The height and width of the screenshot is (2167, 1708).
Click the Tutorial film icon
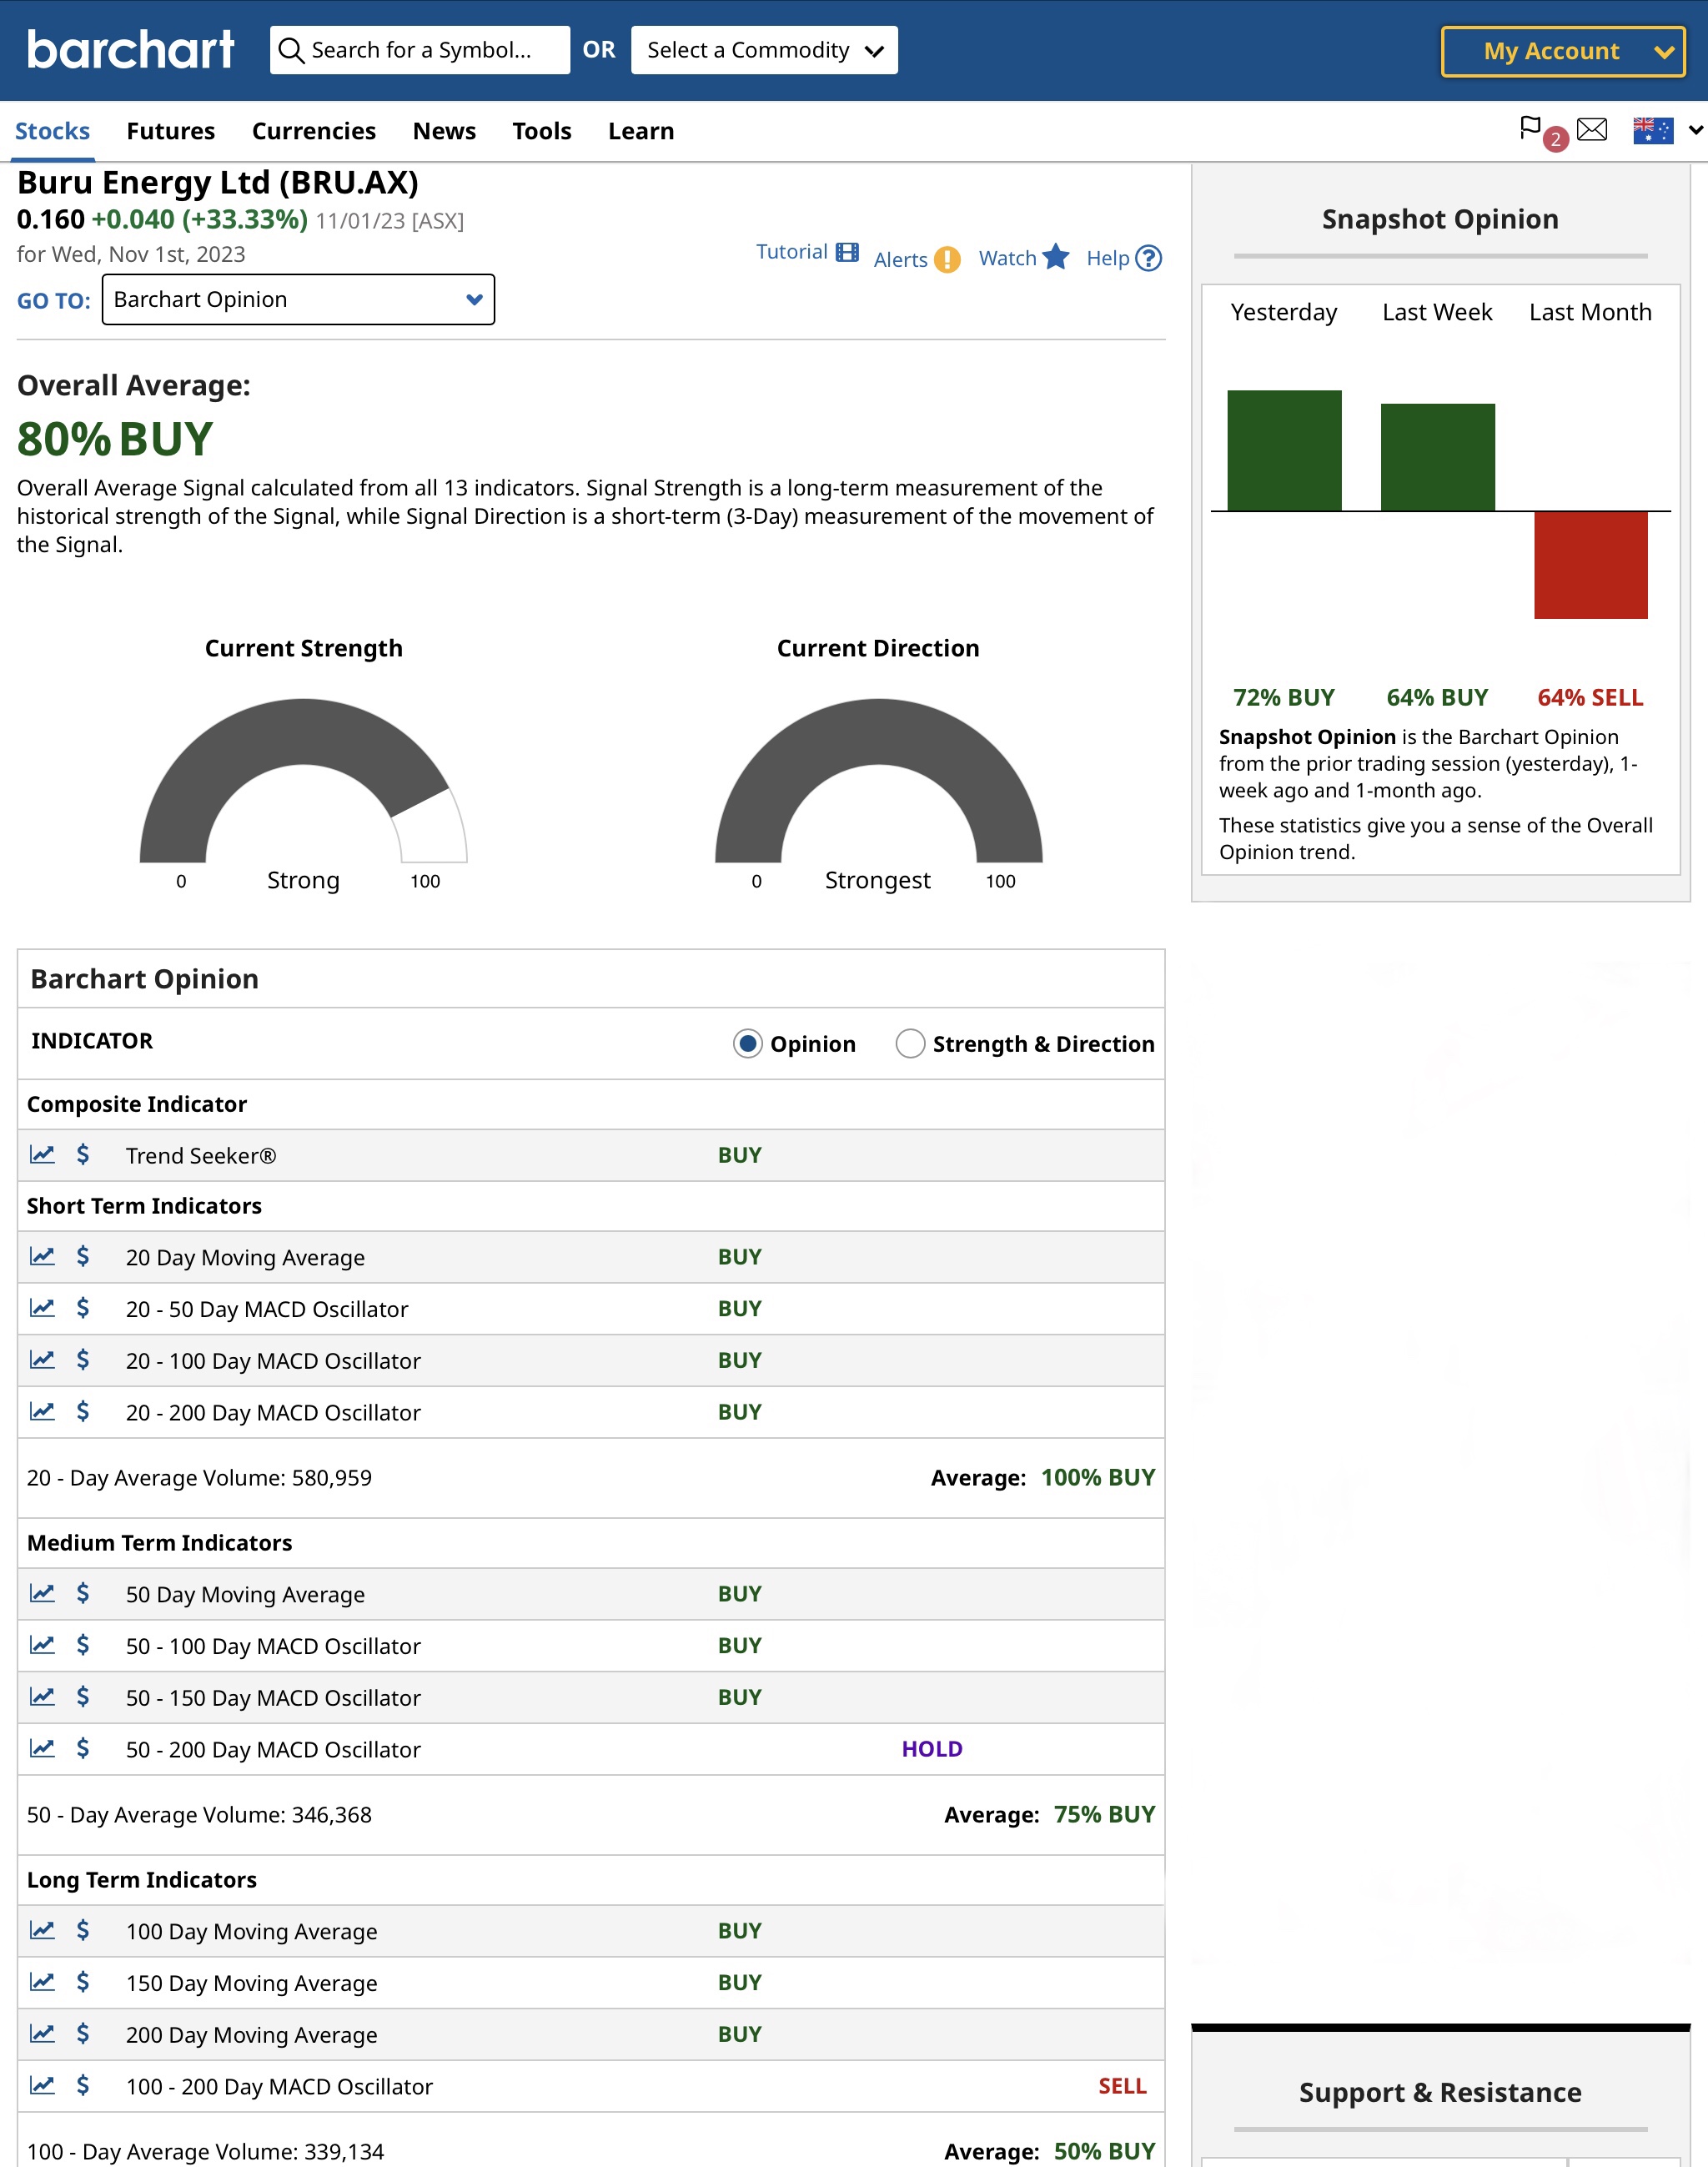847,252
